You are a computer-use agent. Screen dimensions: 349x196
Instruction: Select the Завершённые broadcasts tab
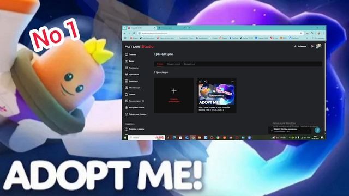(189, 64)
